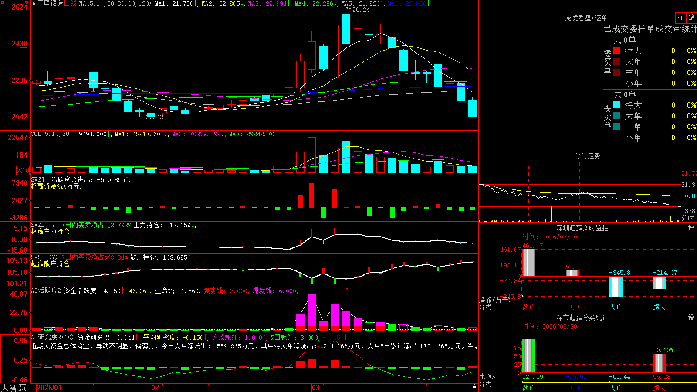Click the X10 volume multiplier box
The width and height of the screenshot is (697, 392).
coord(23,170)
